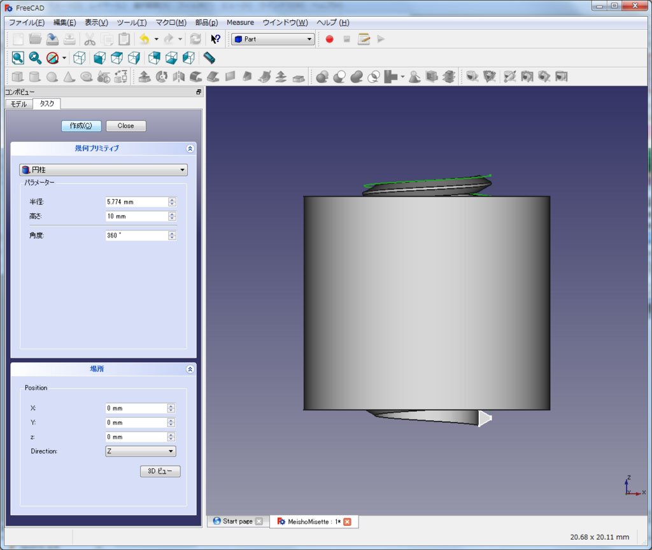
Task: Click the Box primitive icon
Action: click(18, 76)
